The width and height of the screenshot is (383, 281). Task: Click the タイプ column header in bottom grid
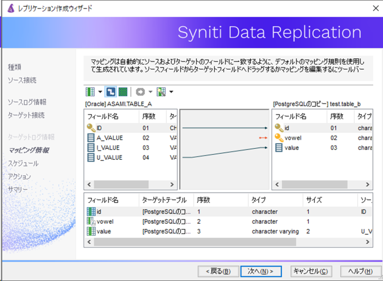260,200
